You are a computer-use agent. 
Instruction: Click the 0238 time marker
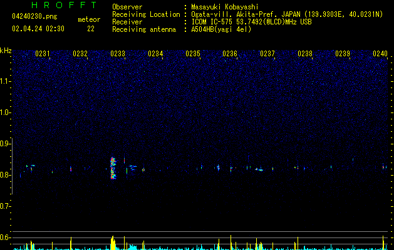[305, 53]
